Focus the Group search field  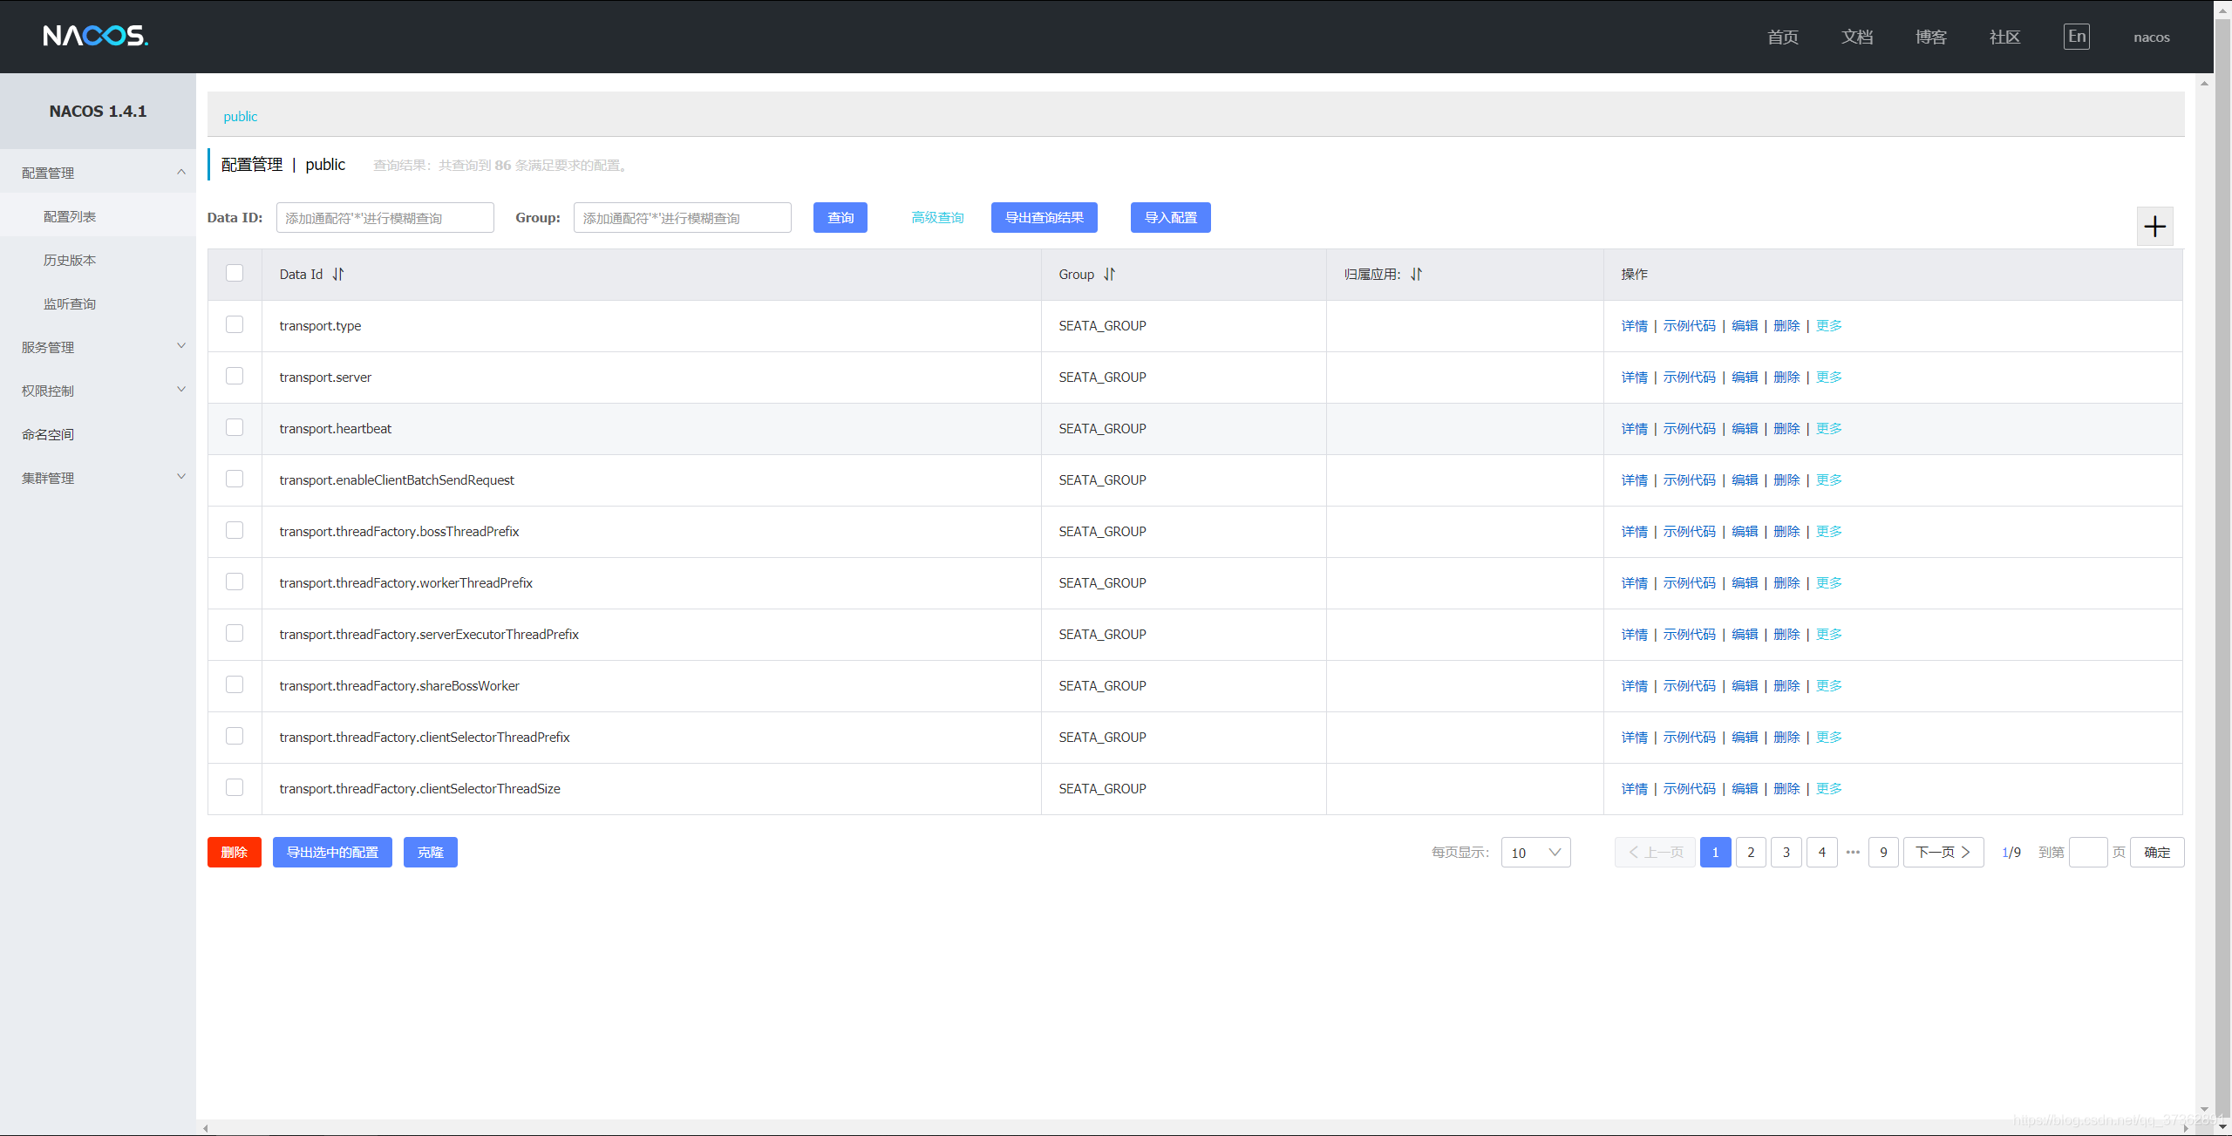(683, 218)
